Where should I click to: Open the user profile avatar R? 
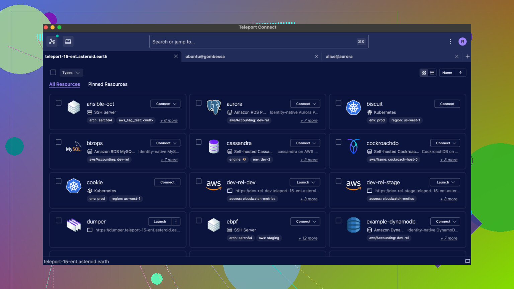(x=462, y=41)
